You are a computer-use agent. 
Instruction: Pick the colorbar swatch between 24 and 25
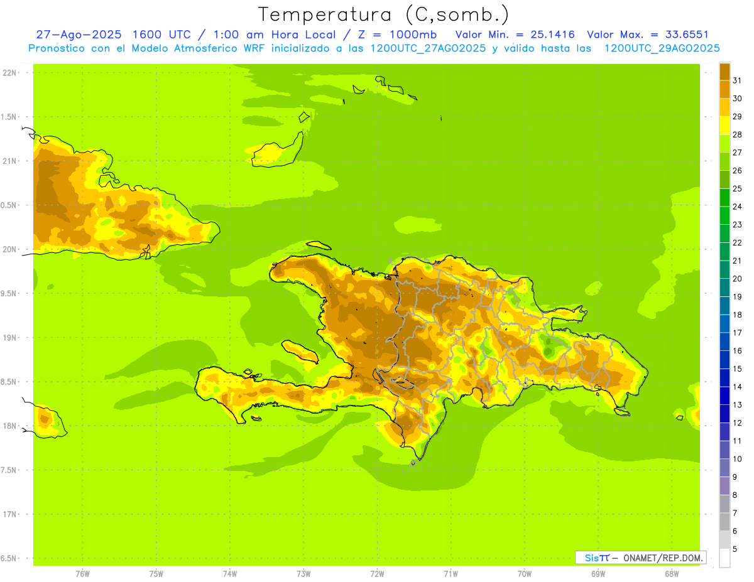[724, 197]
